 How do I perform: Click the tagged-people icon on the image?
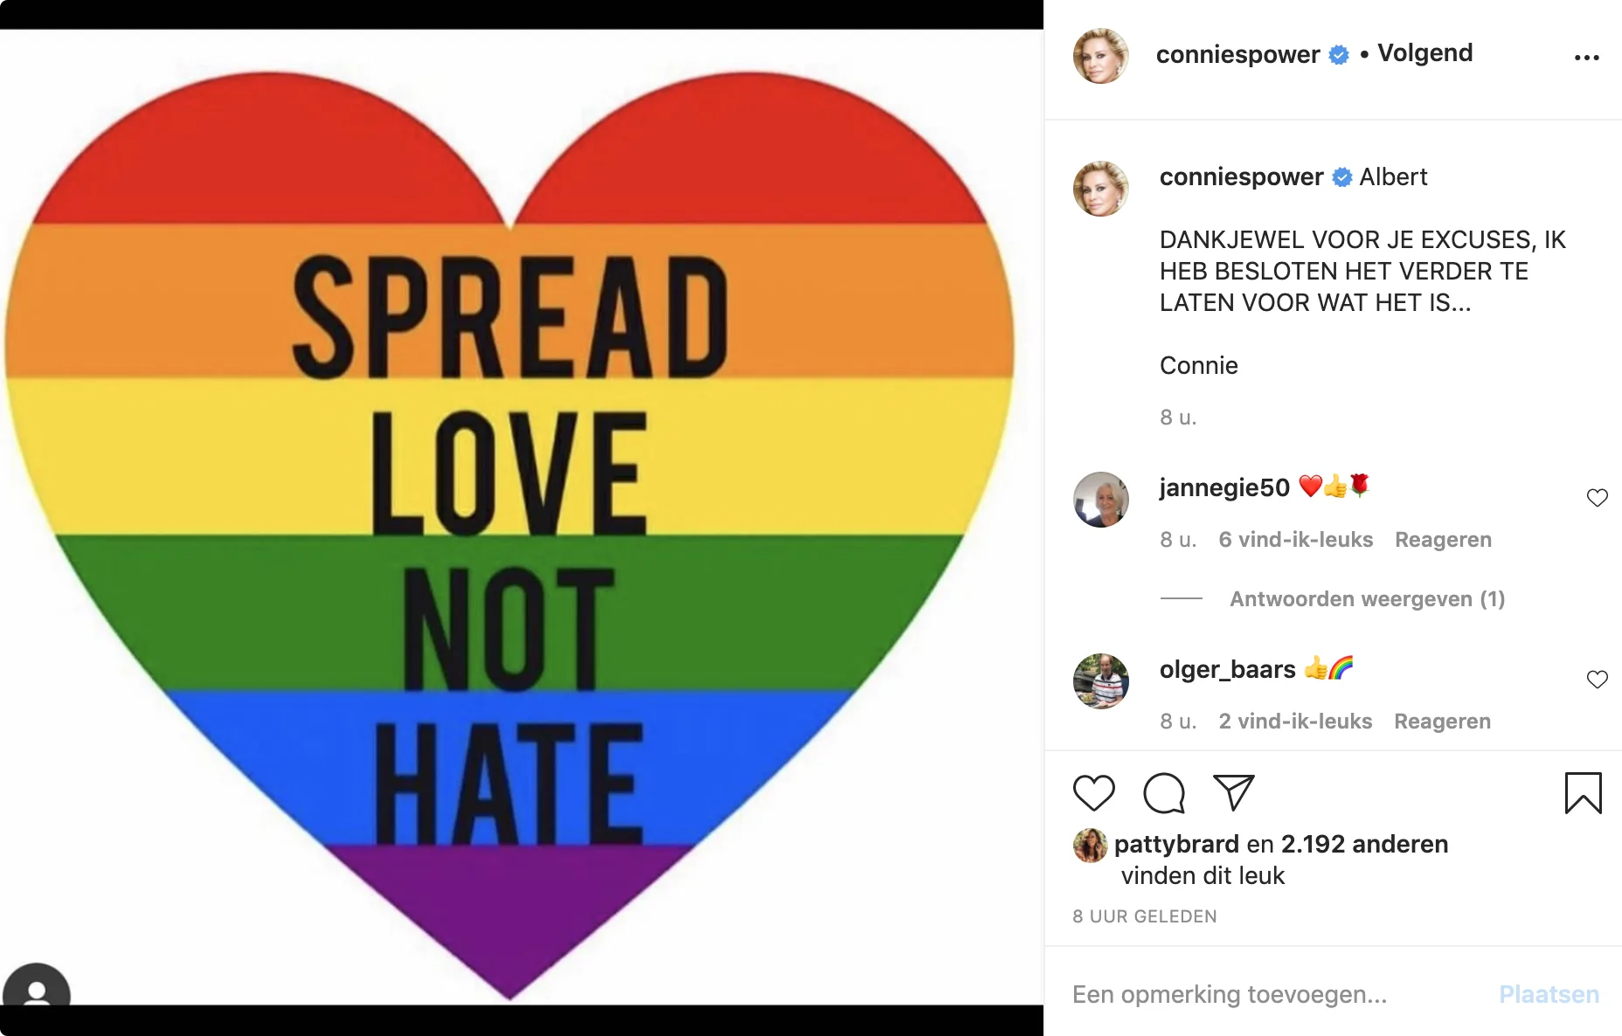(36, 985)
